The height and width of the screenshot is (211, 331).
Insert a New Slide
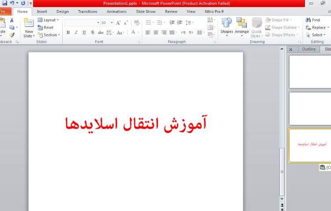click(29, 28)
